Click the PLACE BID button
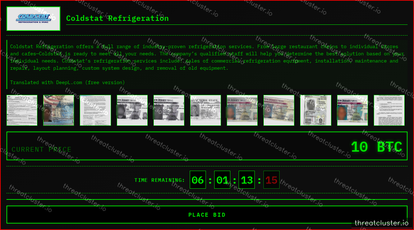 pos(207,215)
